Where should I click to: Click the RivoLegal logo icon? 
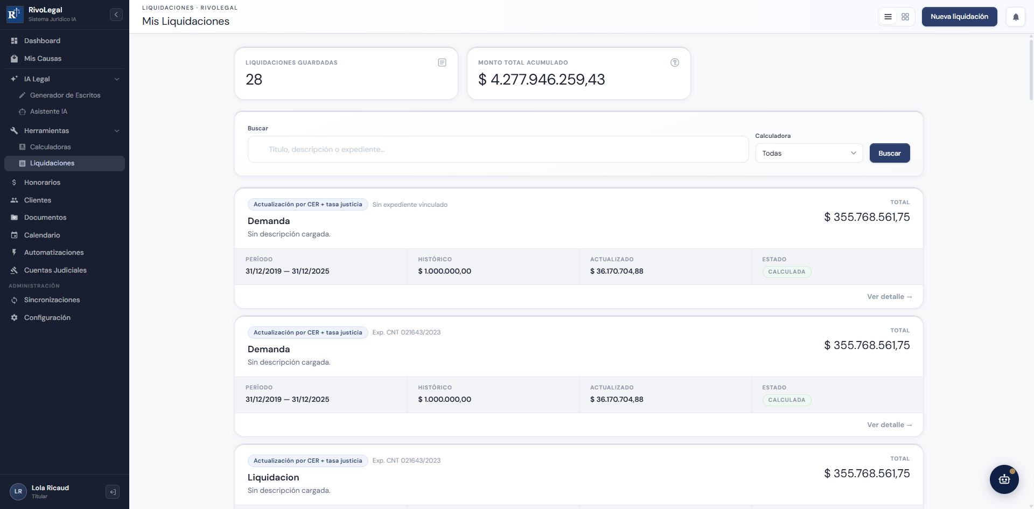15,15
